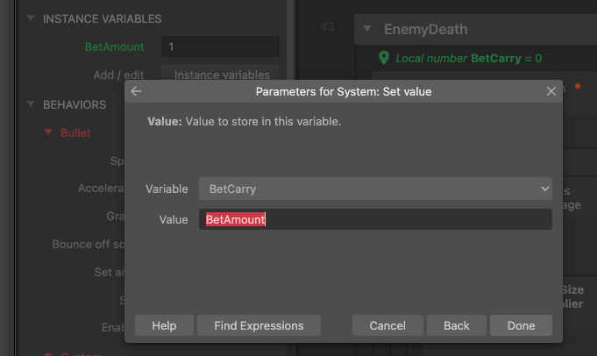The width and height of the screenshot is (597, 356).
Task: Edit the BetAmount instance variable value field
Action: (x=220, y=46)
